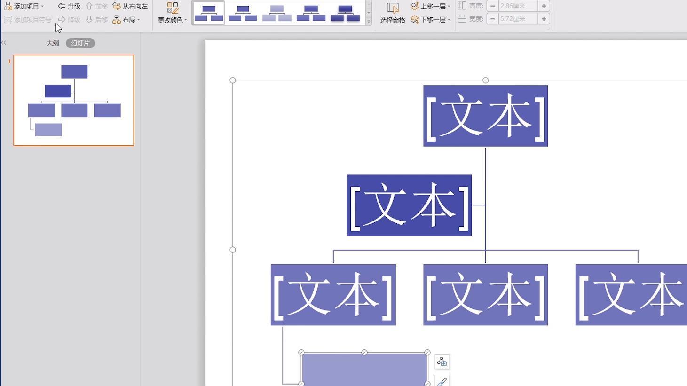Promote the shape with 升级
687x386 pixels.
pos(69,6)
